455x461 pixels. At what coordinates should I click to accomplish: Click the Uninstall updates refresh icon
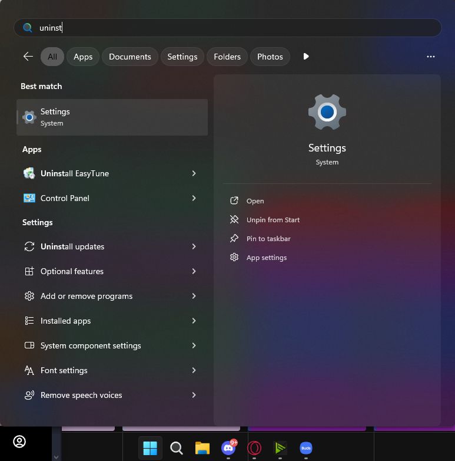[29, 246]
